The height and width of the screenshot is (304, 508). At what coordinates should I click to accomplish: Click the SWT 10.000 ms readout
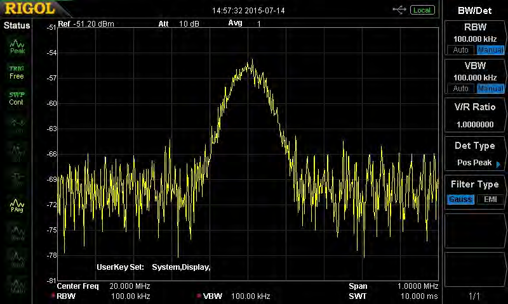tap(393, 296)
